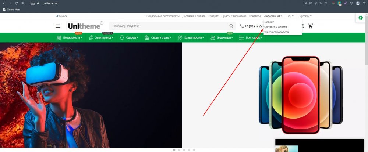Click the heart bookmark icon
The width and height of the screenshot is (368, 152).
pos(326,3)
